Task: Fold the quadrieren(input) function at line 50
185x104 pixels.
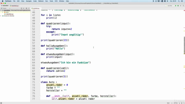Action: [40, 23]
